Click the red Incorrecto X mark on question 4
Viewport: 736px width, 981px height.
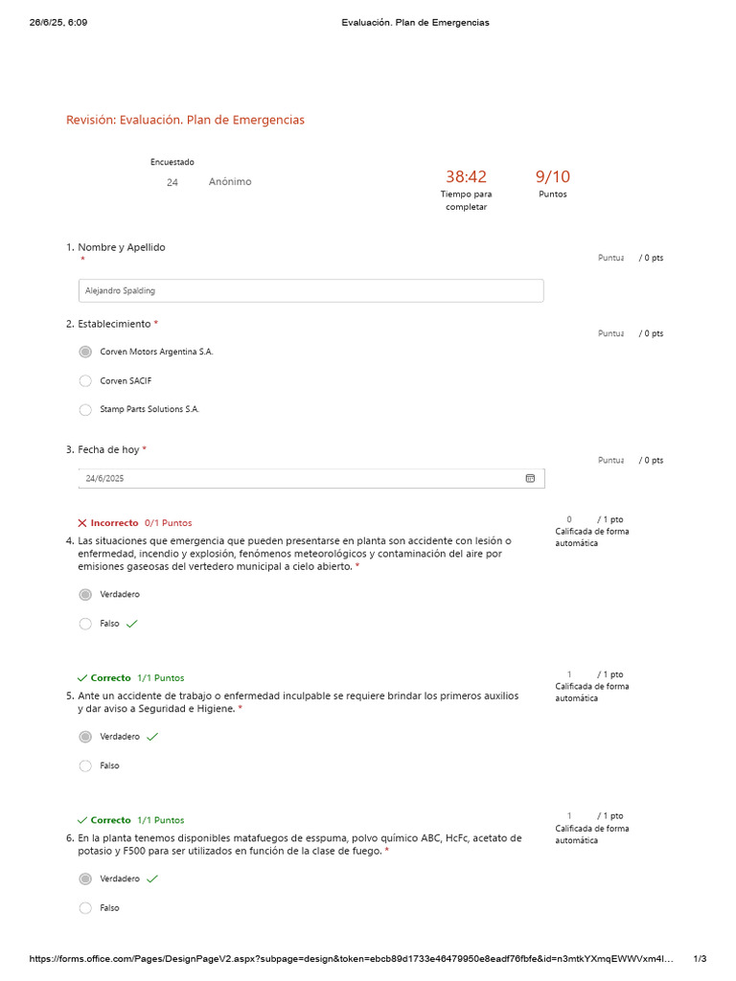click(82, 523)
